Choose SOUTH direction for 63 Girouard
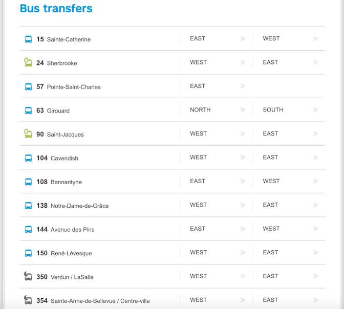The width and height of the screenshot is (344, 309). coord(289,110)
